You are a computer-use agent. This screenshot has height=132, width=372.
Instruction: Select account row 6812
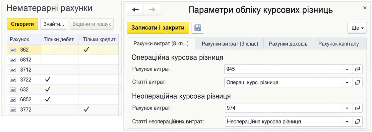[63, 60]
